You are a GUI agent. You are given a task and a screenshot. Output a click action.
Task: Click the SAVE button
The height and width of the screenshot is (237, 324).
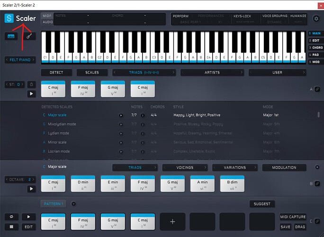click(285, 227)
